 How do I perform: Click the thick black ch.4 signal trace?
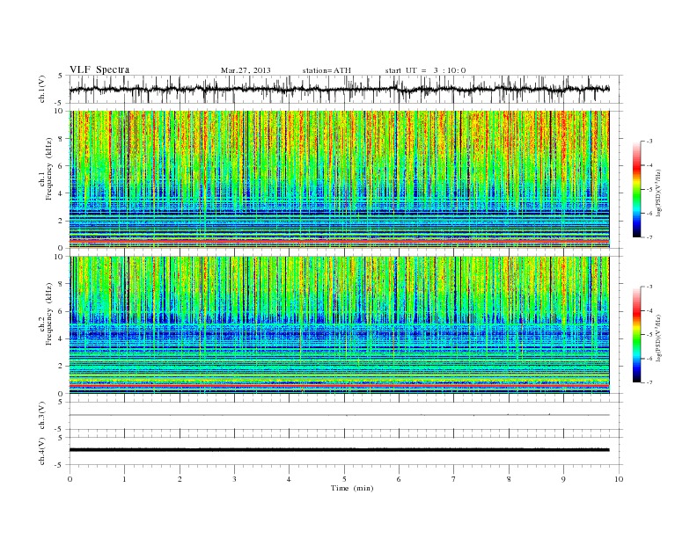(339, 450)
